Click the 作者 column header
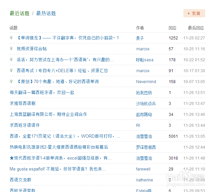 [140, 28]
